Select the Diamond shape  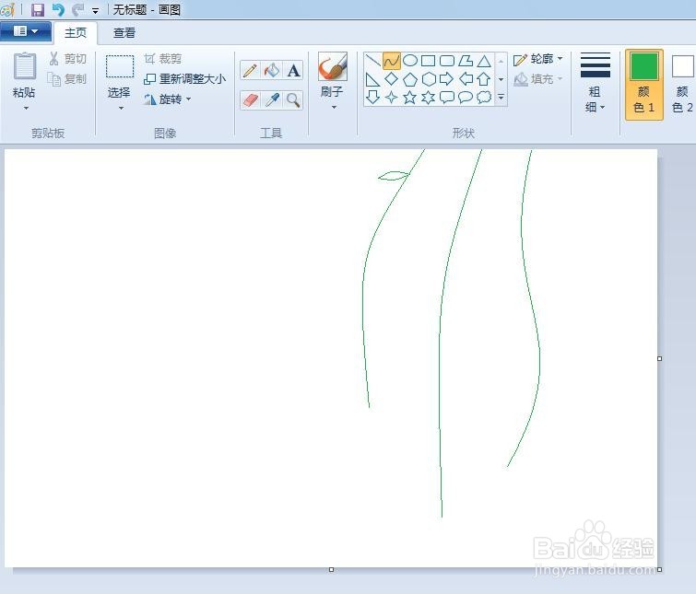392,79
